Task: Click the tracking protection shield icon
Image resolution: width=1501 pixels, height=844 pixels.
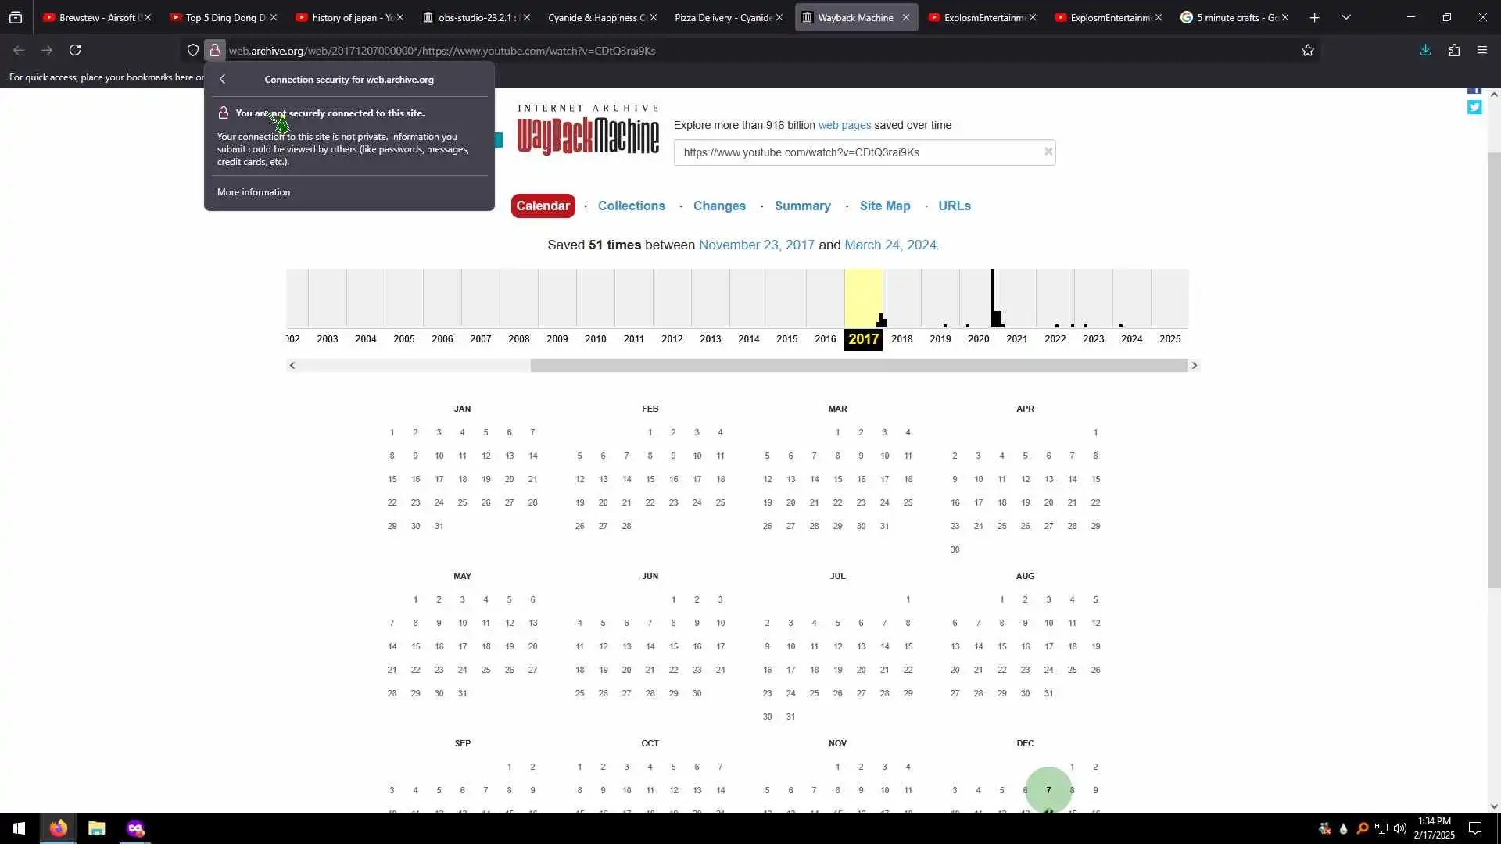Action: point(192,50)
